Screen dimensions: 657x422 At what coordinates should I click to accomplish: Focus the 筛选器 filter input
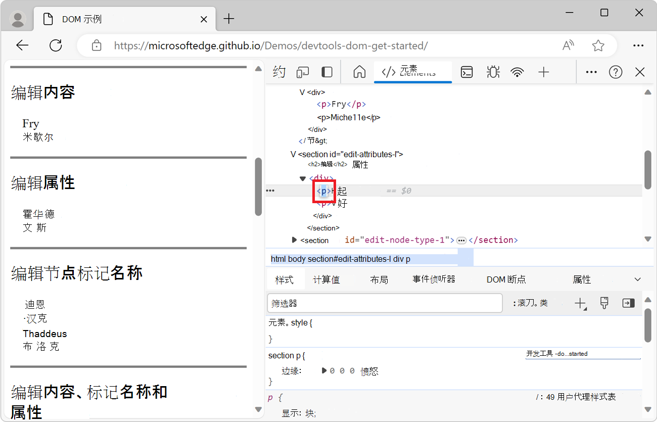[x=385, y=303]
